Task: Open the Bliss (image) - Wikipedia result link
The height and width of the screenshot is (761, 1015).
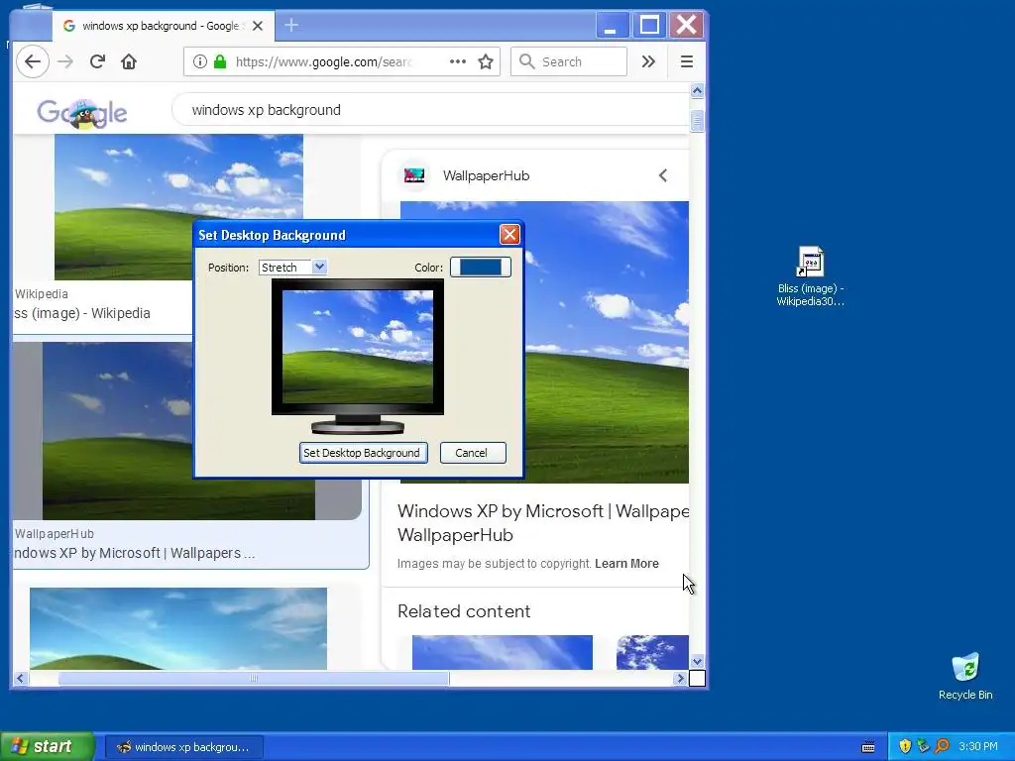Action: pyautogui.click(x=82, y=313)
